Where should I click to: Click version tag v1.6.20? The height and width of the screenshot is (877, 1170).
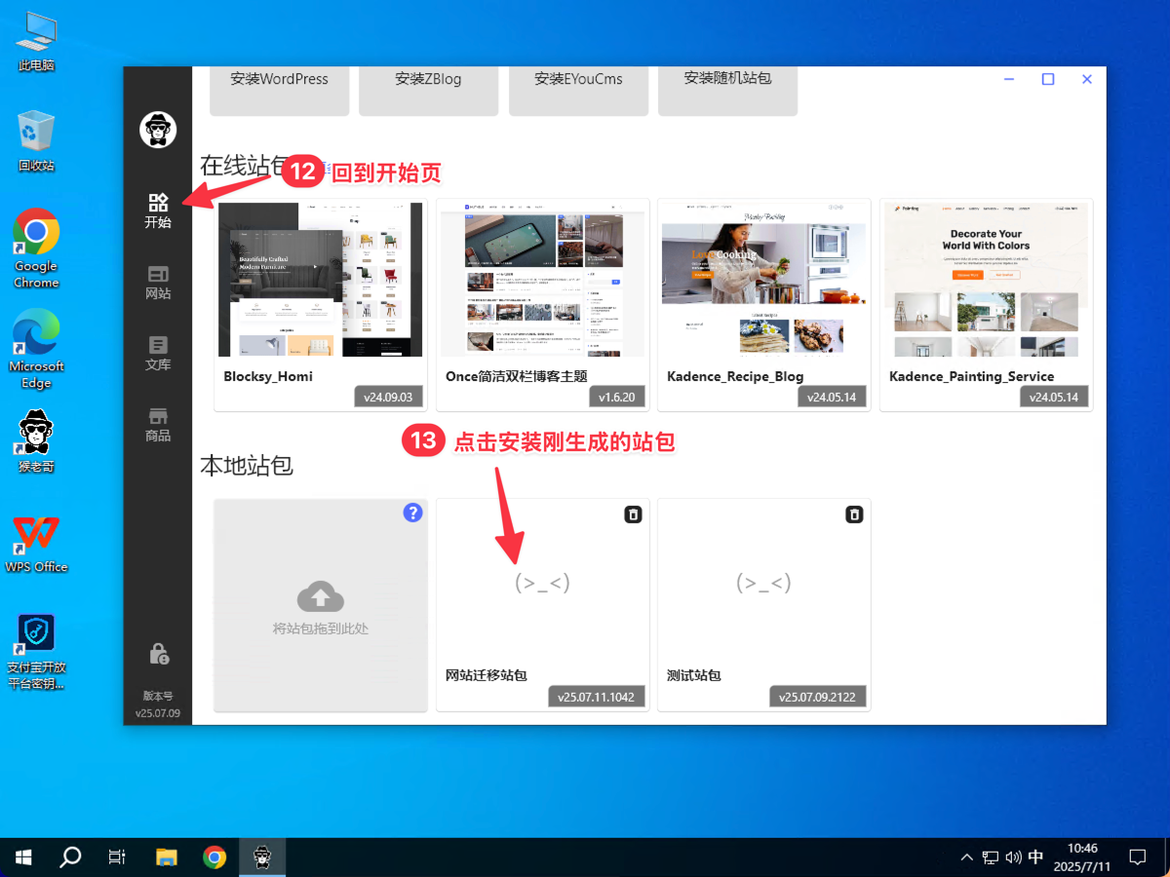tap(616, 397)
